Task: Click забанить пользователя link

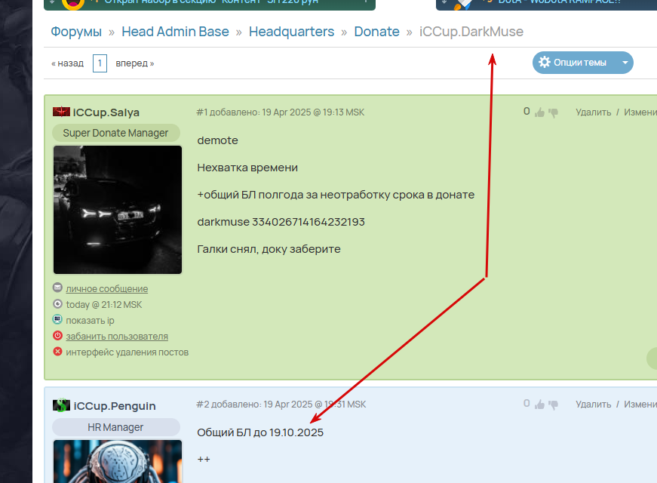Action: coord(117,337)
